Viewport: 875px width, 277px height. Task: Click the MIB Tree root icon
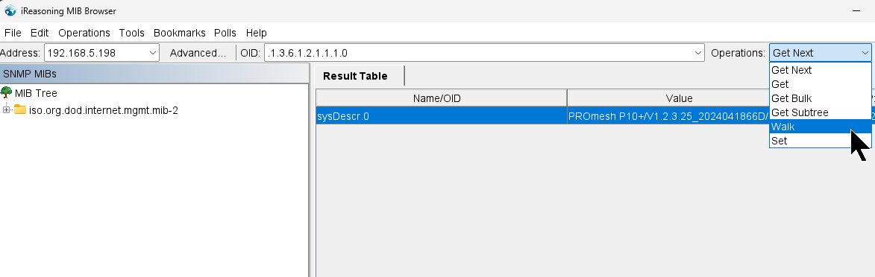pos(7,92)
